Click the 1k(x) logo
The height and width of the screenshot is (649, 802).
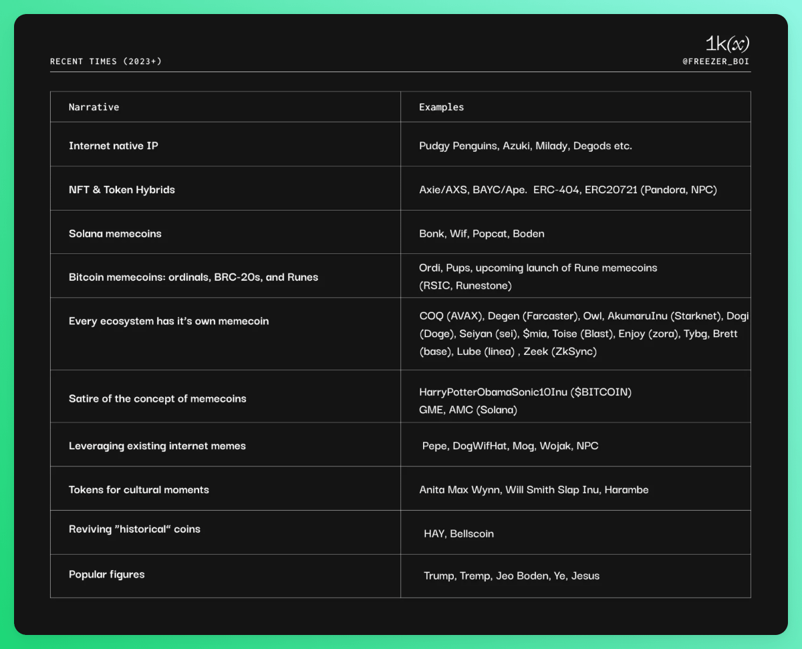tap(727, 44)
